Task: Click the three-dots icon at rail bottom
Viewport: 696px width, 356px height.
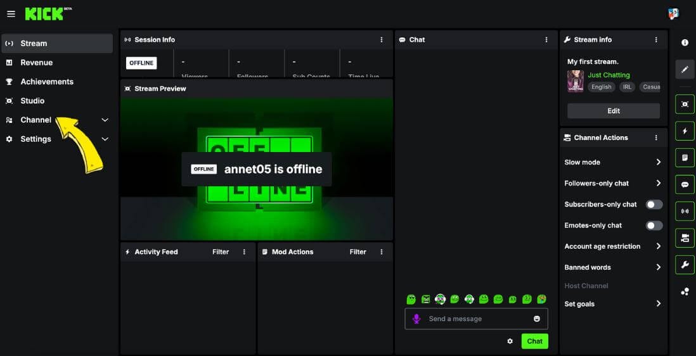Action: tap(685, 291)
